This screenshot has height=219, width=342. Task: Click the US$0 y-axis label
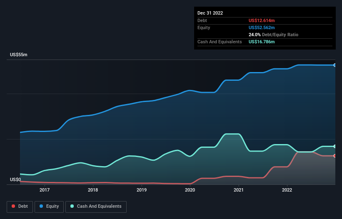(x=15, y=179)
